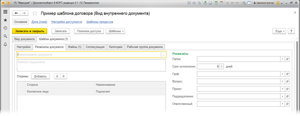Open the sidebar search magnifier
300x116 pixels.
pyautogui.click(x=5, y=36)
